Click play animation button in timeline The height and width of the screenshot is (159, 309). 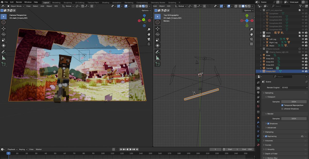pyautogui.click(x=131, y=149)
